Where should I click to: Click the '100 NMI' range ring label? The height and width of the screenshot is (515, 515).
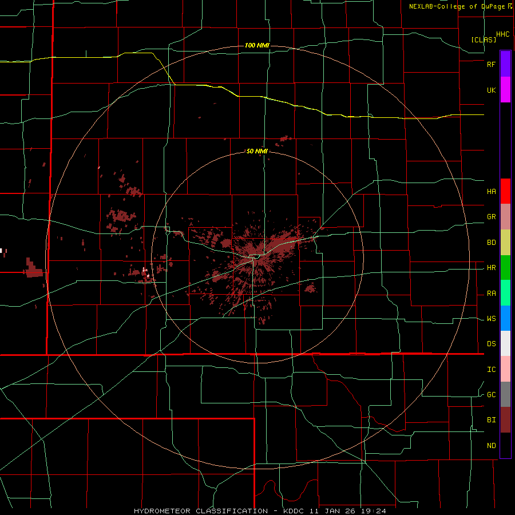click(257, 45)
